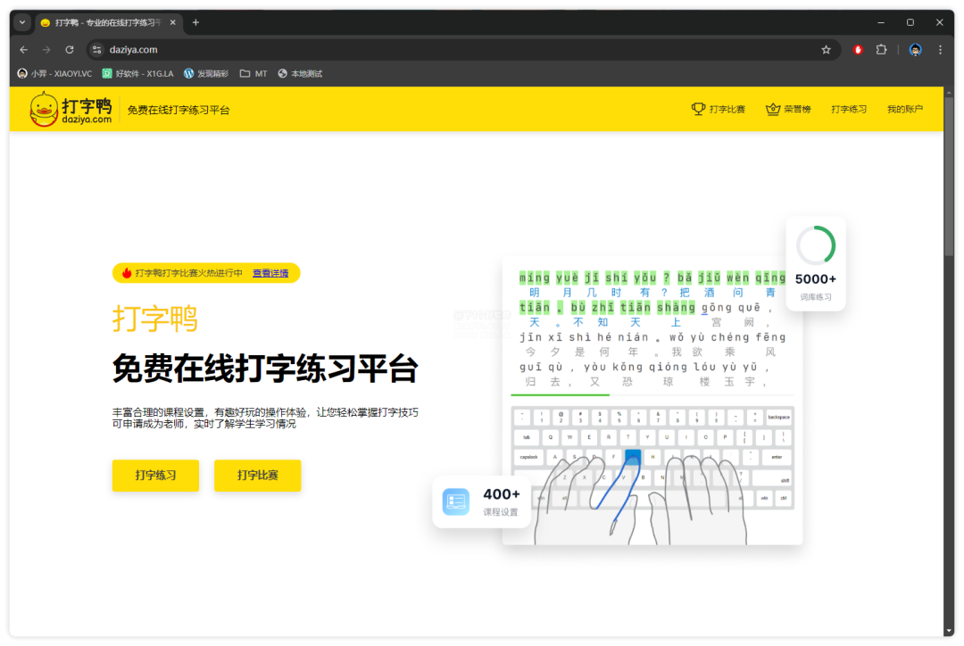Open the 打字比赛 trophy nav item

tap(718, 109)
